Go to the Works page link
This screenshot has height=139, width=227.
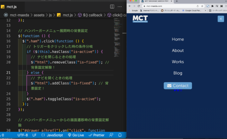pyautogui.click(x=178, y=62)
